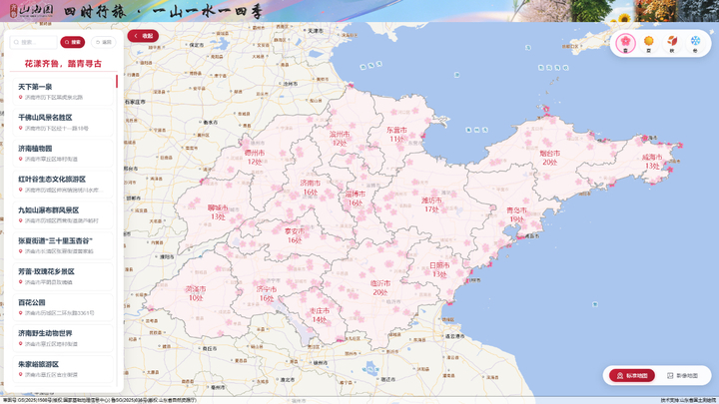Image resolution: width=719 pixels, height=404 pixels.
Task: Switch to the summer sun season icon
Action: [x=648, y=44]
